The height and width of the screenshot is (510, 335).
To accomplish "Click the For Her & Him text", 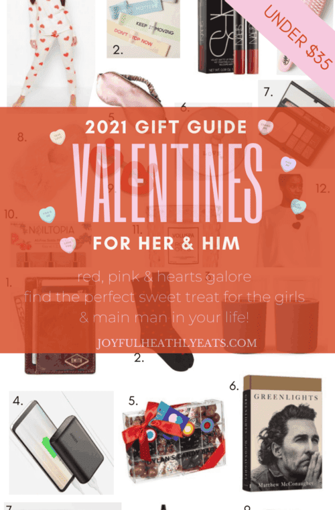I will (x=166, y=244).
